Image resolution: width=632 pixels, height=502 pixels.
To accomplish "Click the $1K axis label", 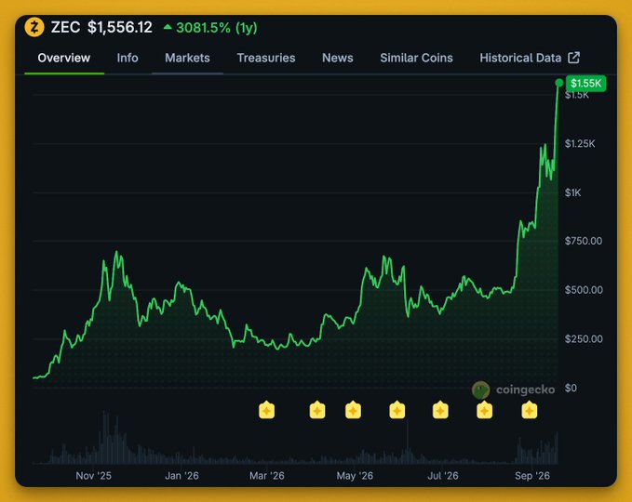I will pyautogui.click(x=572, y=192).
